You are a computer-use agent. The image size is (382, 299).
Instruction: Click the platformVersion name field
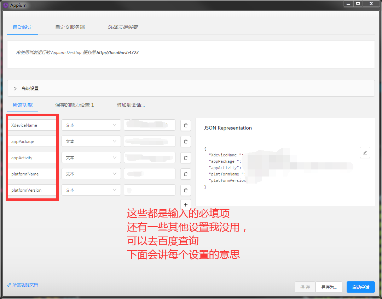click(32, 190)
